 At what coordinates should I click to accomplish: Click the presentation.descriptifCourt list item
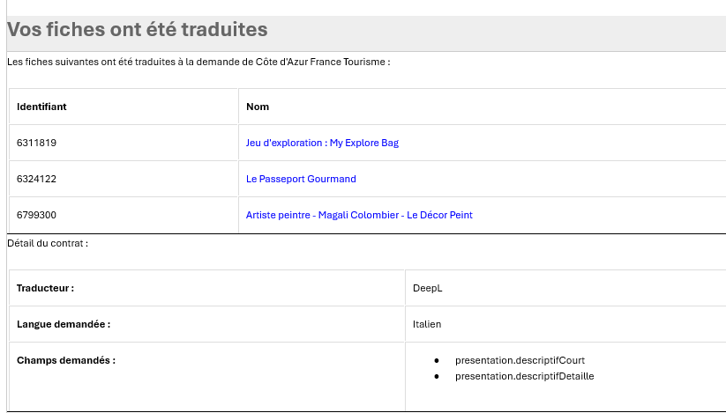coord(520,360)
